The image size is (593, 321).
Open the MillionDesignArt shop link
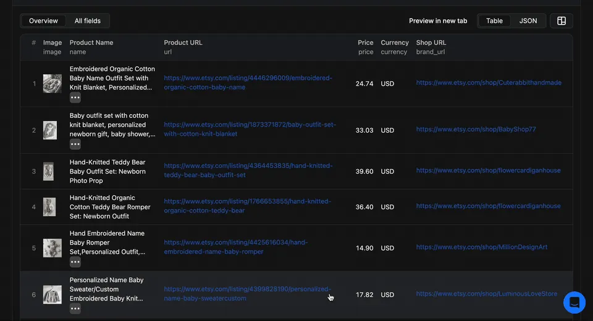tap(481, 247)
